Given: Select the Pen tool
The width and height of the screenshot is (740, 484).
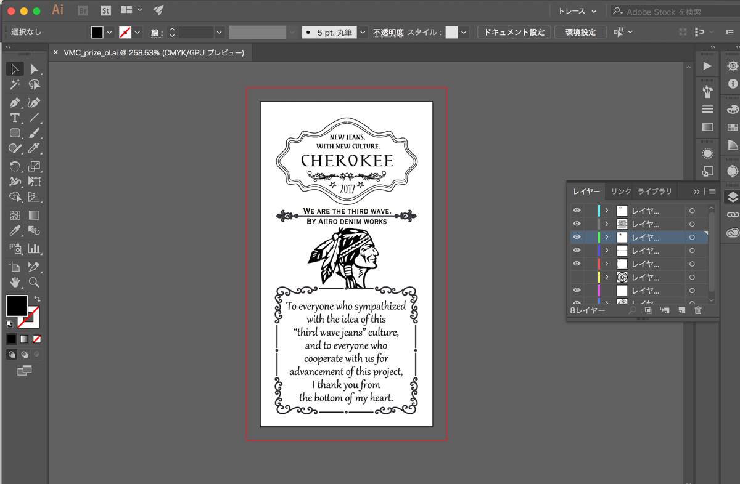Looking at the screenshot, I should (x=15, y=102).
